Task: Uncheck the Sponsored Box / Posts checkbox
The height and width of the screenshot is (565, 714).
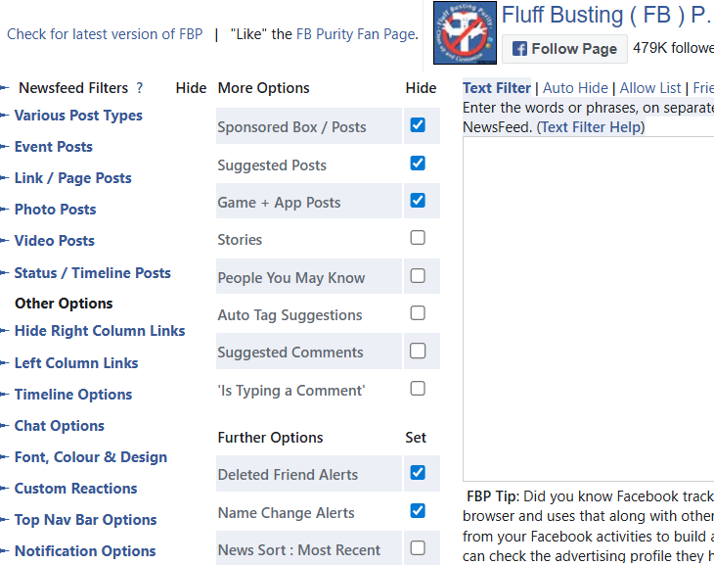Action: 418,125
